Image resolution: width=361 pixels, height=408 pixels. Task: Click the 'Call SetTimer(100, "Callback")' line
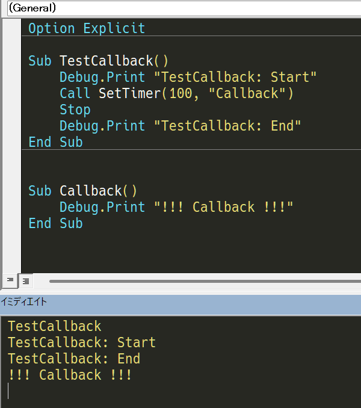tap(177, 93)
